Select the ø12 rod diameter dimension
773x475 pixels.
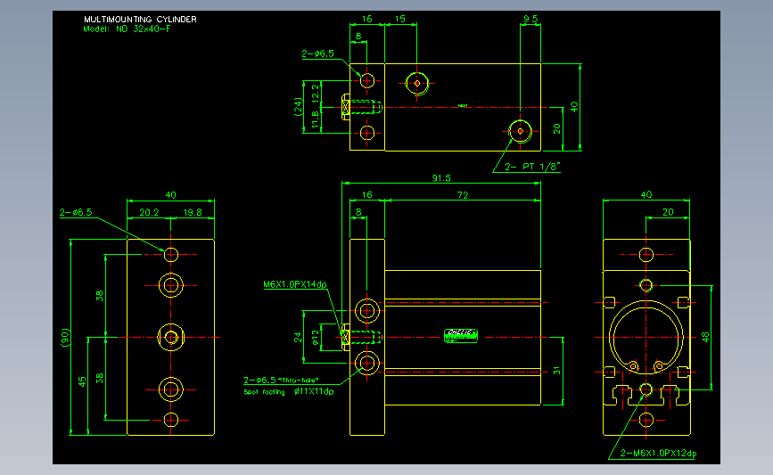315,338
